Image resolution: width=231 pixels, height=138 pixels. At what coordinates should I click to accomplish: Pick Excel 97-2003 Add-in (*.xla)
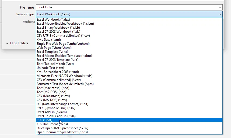click(129, 116)
